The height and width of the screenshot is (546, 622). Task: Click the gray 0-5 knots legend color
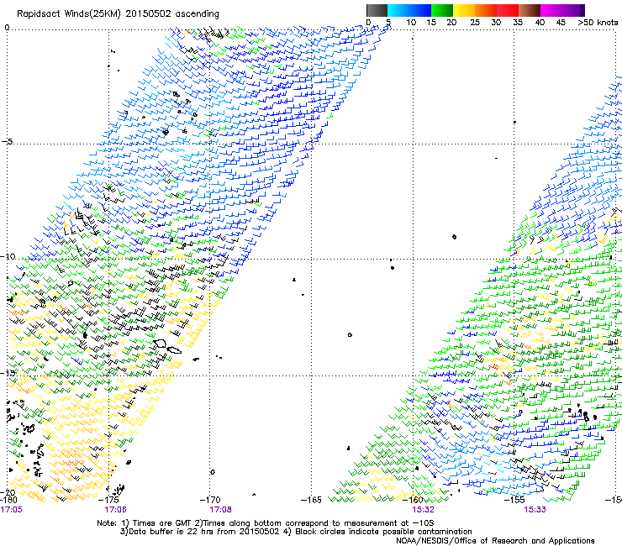pos(377,10)
